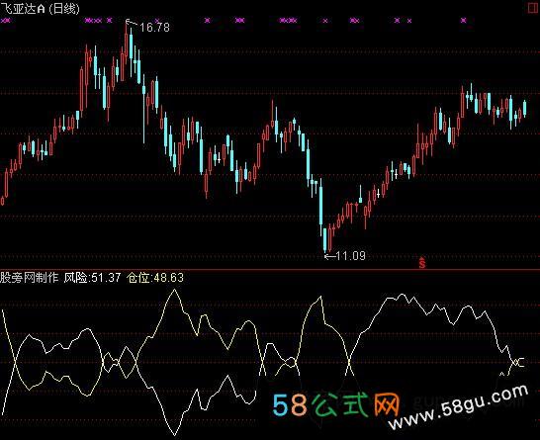Click the 飞亚达A stock name

point(23,8)
